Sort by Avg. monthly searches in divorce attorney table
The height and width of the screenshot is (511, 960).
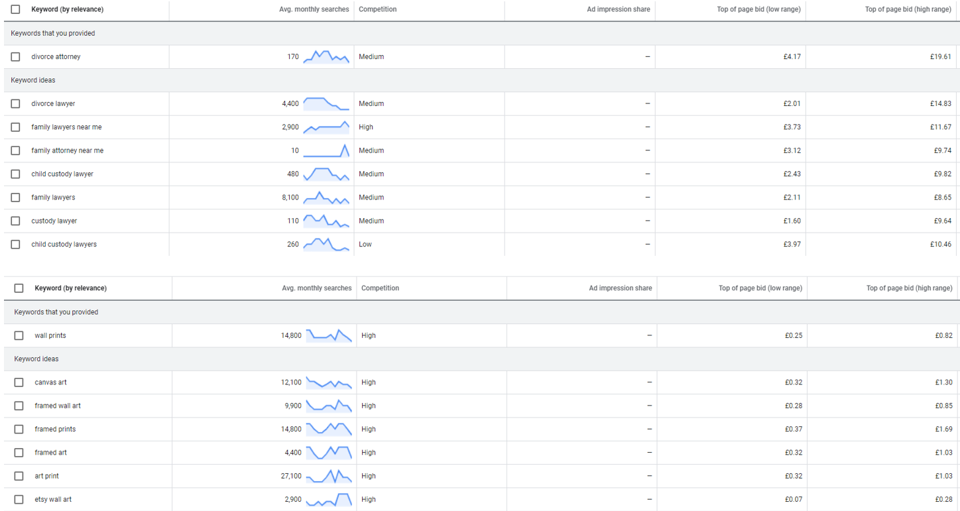pos(314,10)
